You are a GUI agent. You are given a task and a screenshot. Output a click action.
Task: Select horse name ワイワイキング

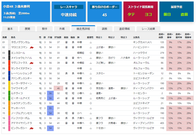pos(19,88)
